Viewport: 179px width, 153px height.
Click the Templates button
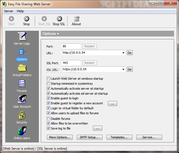[119, 137]
